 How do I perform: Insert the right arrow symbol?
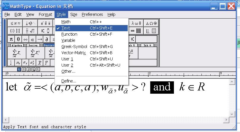[x=40, y=39]
